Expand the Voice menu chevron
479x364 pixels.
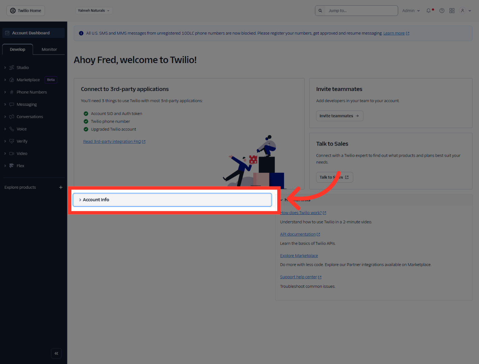coord(5,129)
